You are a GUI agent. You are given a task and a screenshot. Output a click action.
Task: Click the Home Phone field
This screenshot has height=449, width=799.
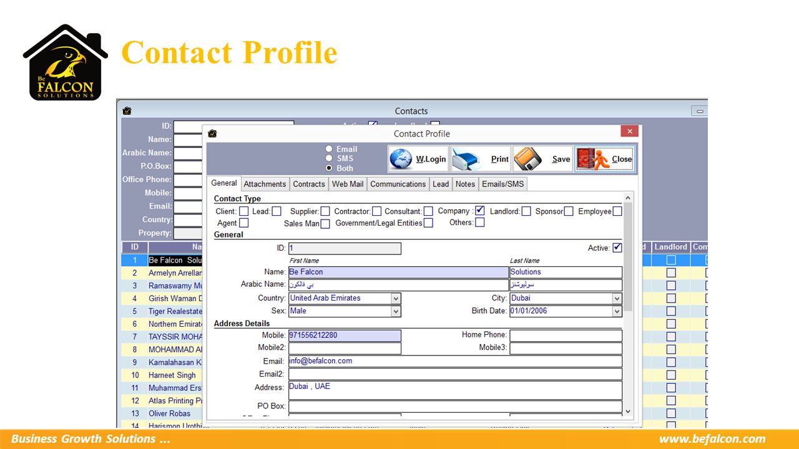coord(566,336)
